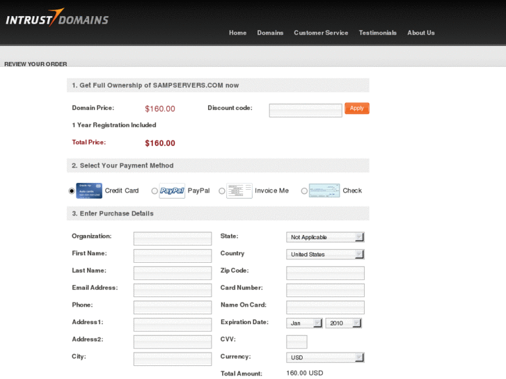The width and height of the screenshot is (506, 379).
Task: Focus the Card Number field
Action: 325,290
